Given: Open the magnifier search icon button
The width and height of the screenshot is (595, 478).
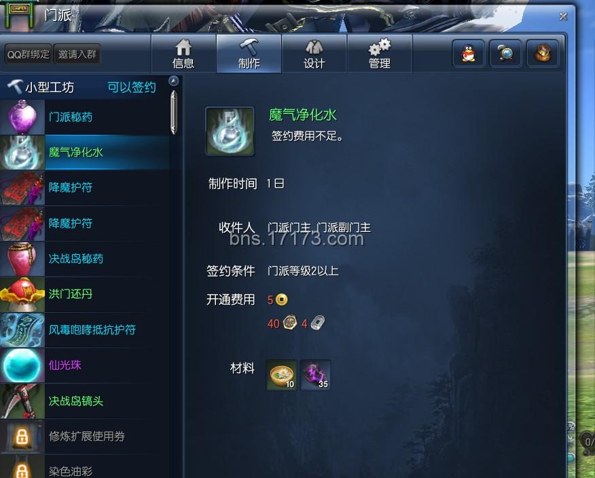Looking at the screenshot, I should [x=505, y=54].
